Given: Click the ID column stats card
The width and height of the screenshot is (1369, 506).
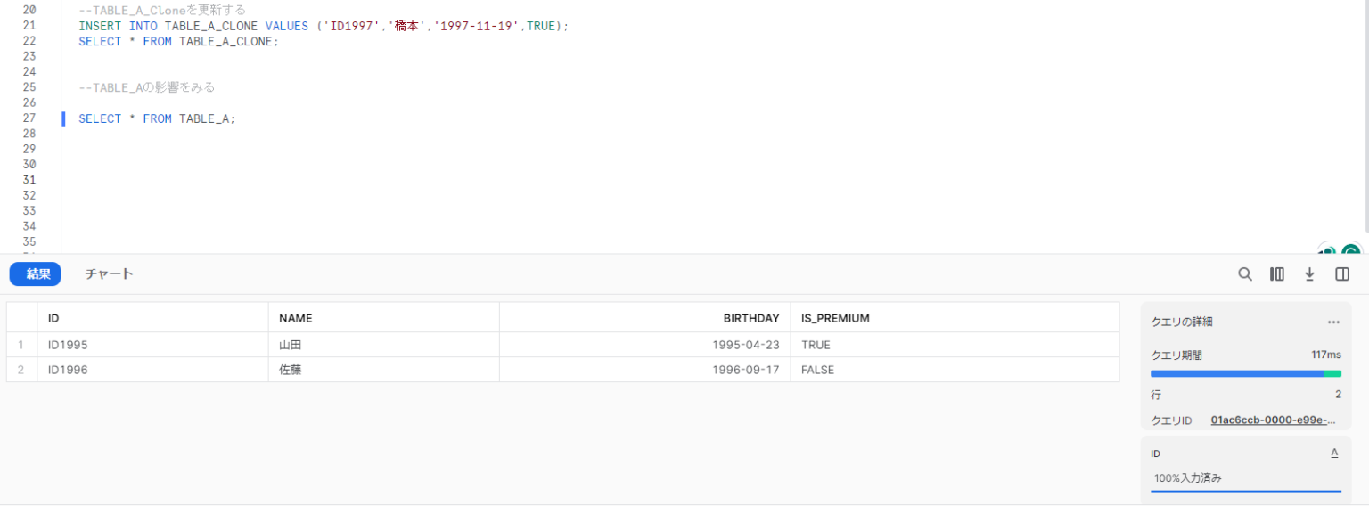Looking at the screenshot, I should [1246, 467].
